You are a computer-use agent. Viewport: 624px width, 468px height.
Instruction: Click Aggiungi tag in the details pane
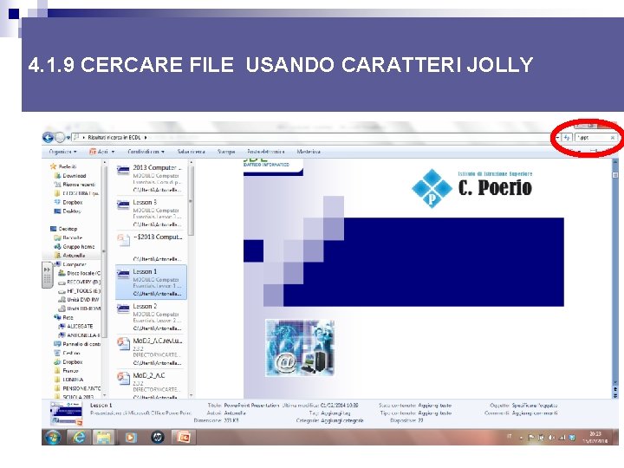tap(335, 413)
